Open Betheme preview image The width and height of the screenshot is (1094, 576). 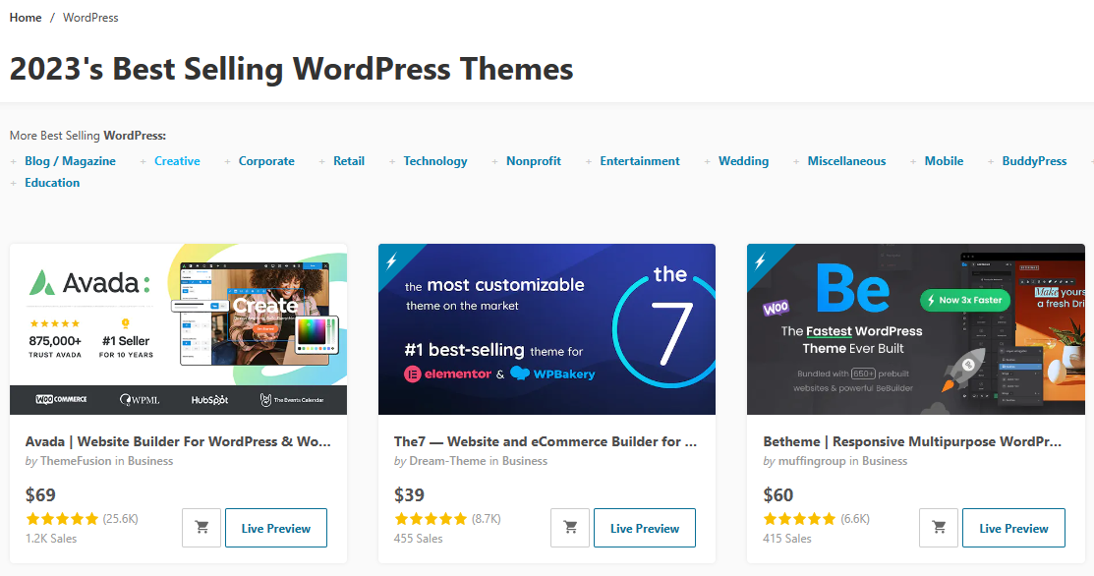click(915, 329)
